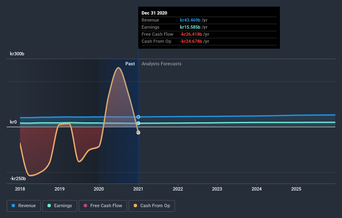Click the 2022 x-axis label
342x218 pixels.
tap(178, 189)
